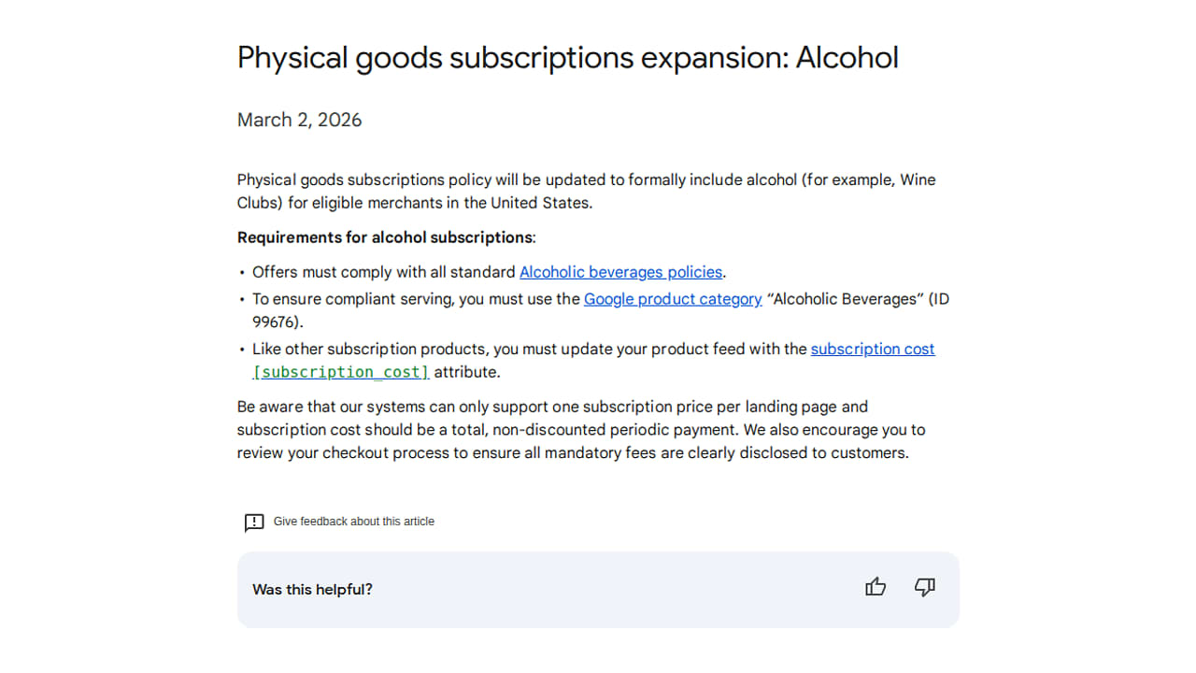Screen dimensions: 1196x673
Task: Click the "Like other subscription products" bullet text
Action: point(370,349)
